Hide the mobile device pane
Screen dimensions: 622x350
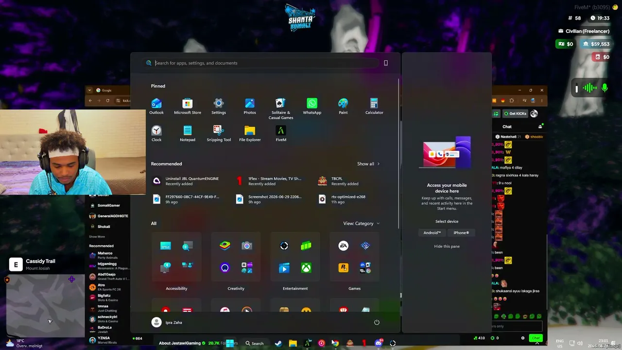(447, 246)
